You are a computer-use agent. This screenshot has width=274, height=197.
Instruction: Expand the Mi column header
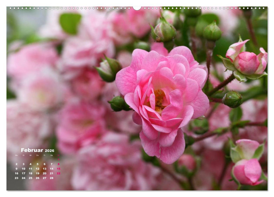pos(30,155)
